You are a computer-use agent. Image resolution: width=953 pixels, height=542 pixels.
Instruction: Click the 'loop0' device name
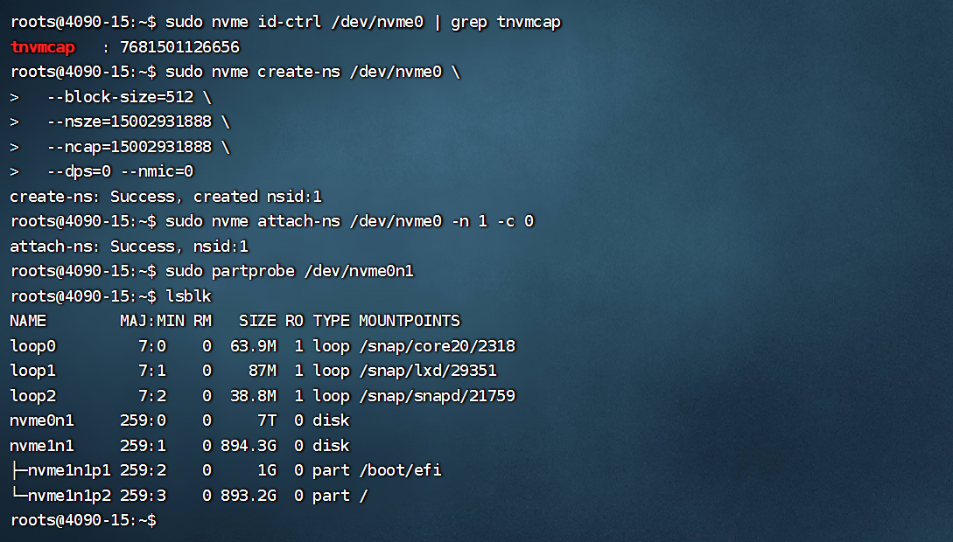pos(33,346)
